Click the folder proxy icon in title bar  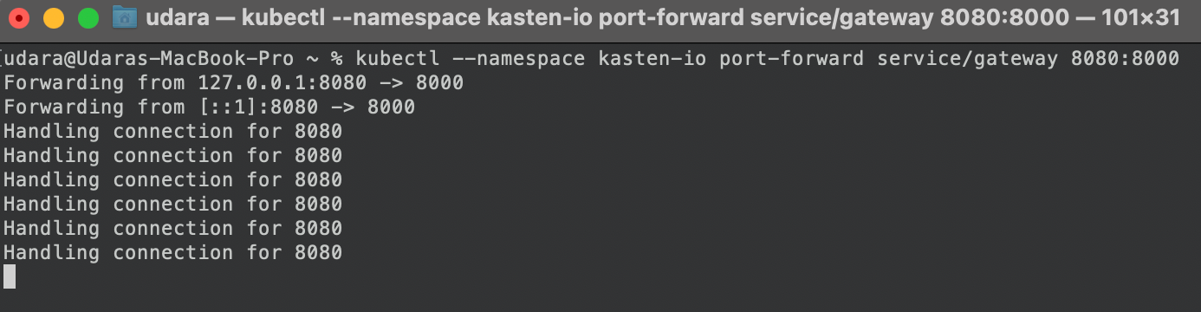[x=125, y=17]
